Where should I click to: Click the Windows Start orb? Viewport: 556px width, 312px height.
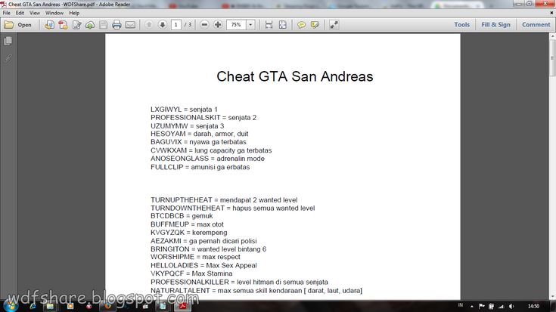10,305
